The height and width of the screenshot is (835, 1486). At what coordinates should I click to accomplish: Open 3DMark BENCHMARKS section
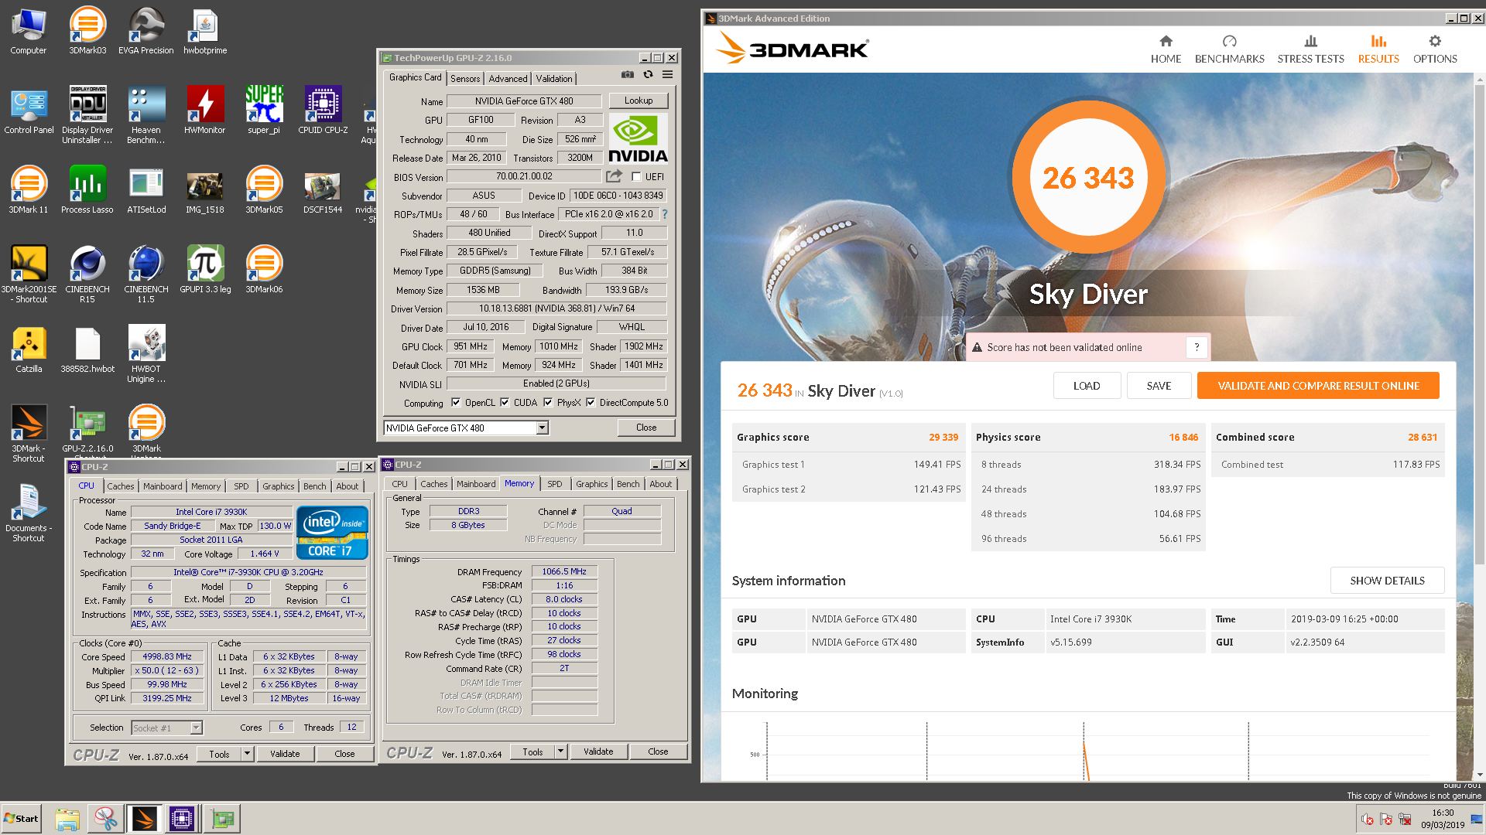point(1229,49)
